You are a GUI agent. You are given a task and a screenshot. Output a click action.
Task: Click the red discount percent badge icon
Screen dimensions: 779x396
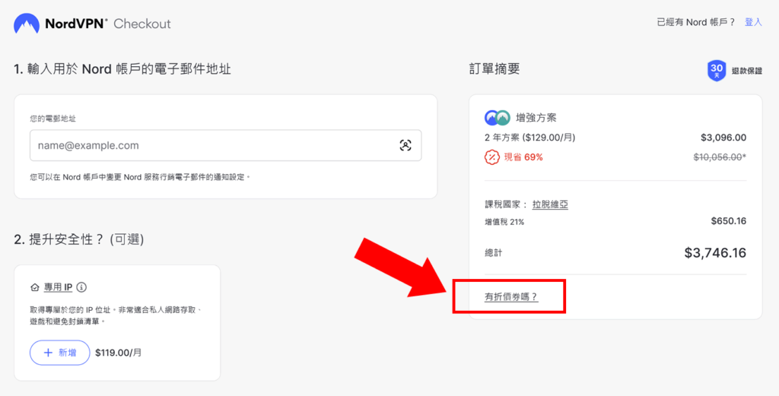coord(492,157)
